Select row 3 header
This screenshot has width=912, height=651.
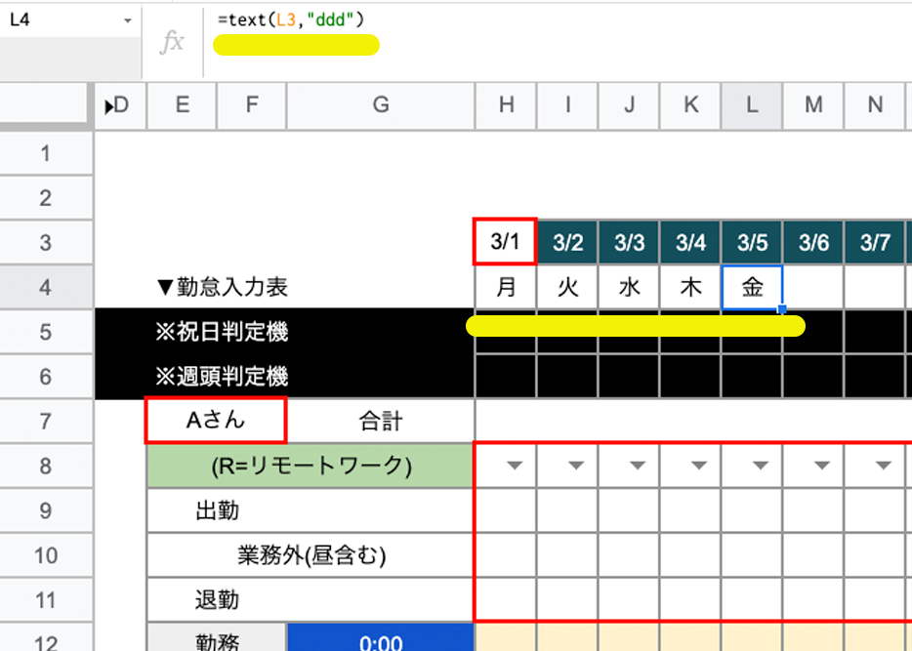point(45,242)
